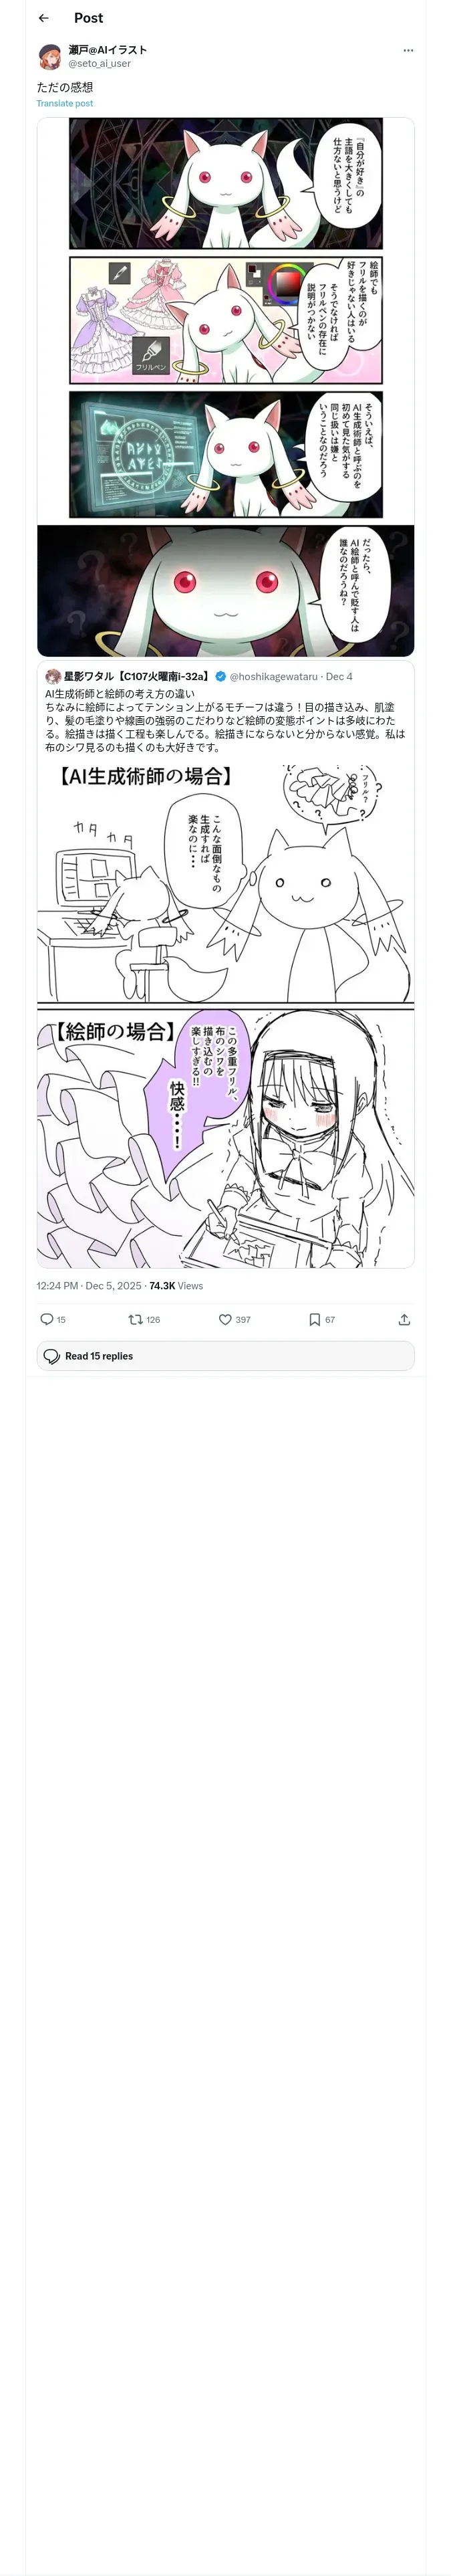The width and height of the screenshot is (451, 2576).
Task: Click the reply icon with 15 replies
Action: pyautogui.click(x=47, y=1320)
